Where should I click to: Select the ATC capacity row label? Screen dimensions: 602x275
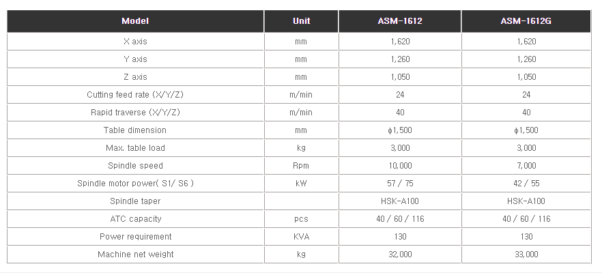[x=135, y=219]
